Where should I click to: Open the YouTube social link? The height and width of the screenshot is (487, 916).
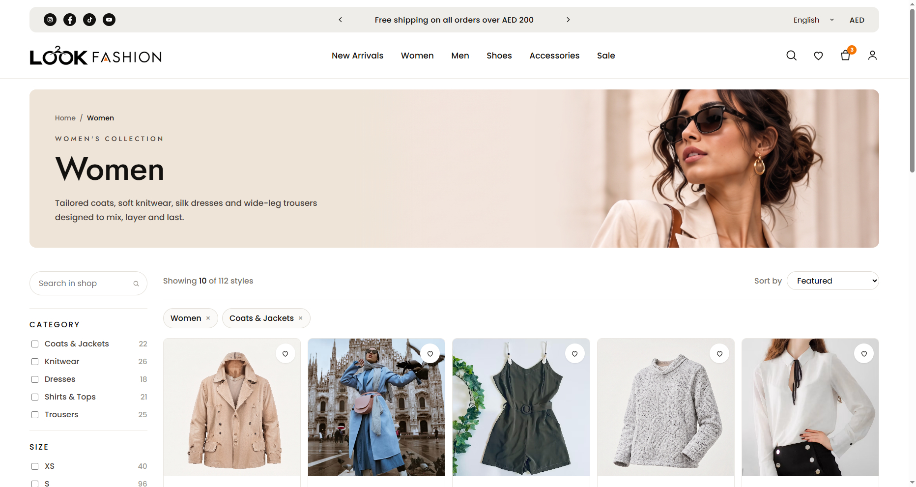109,20
